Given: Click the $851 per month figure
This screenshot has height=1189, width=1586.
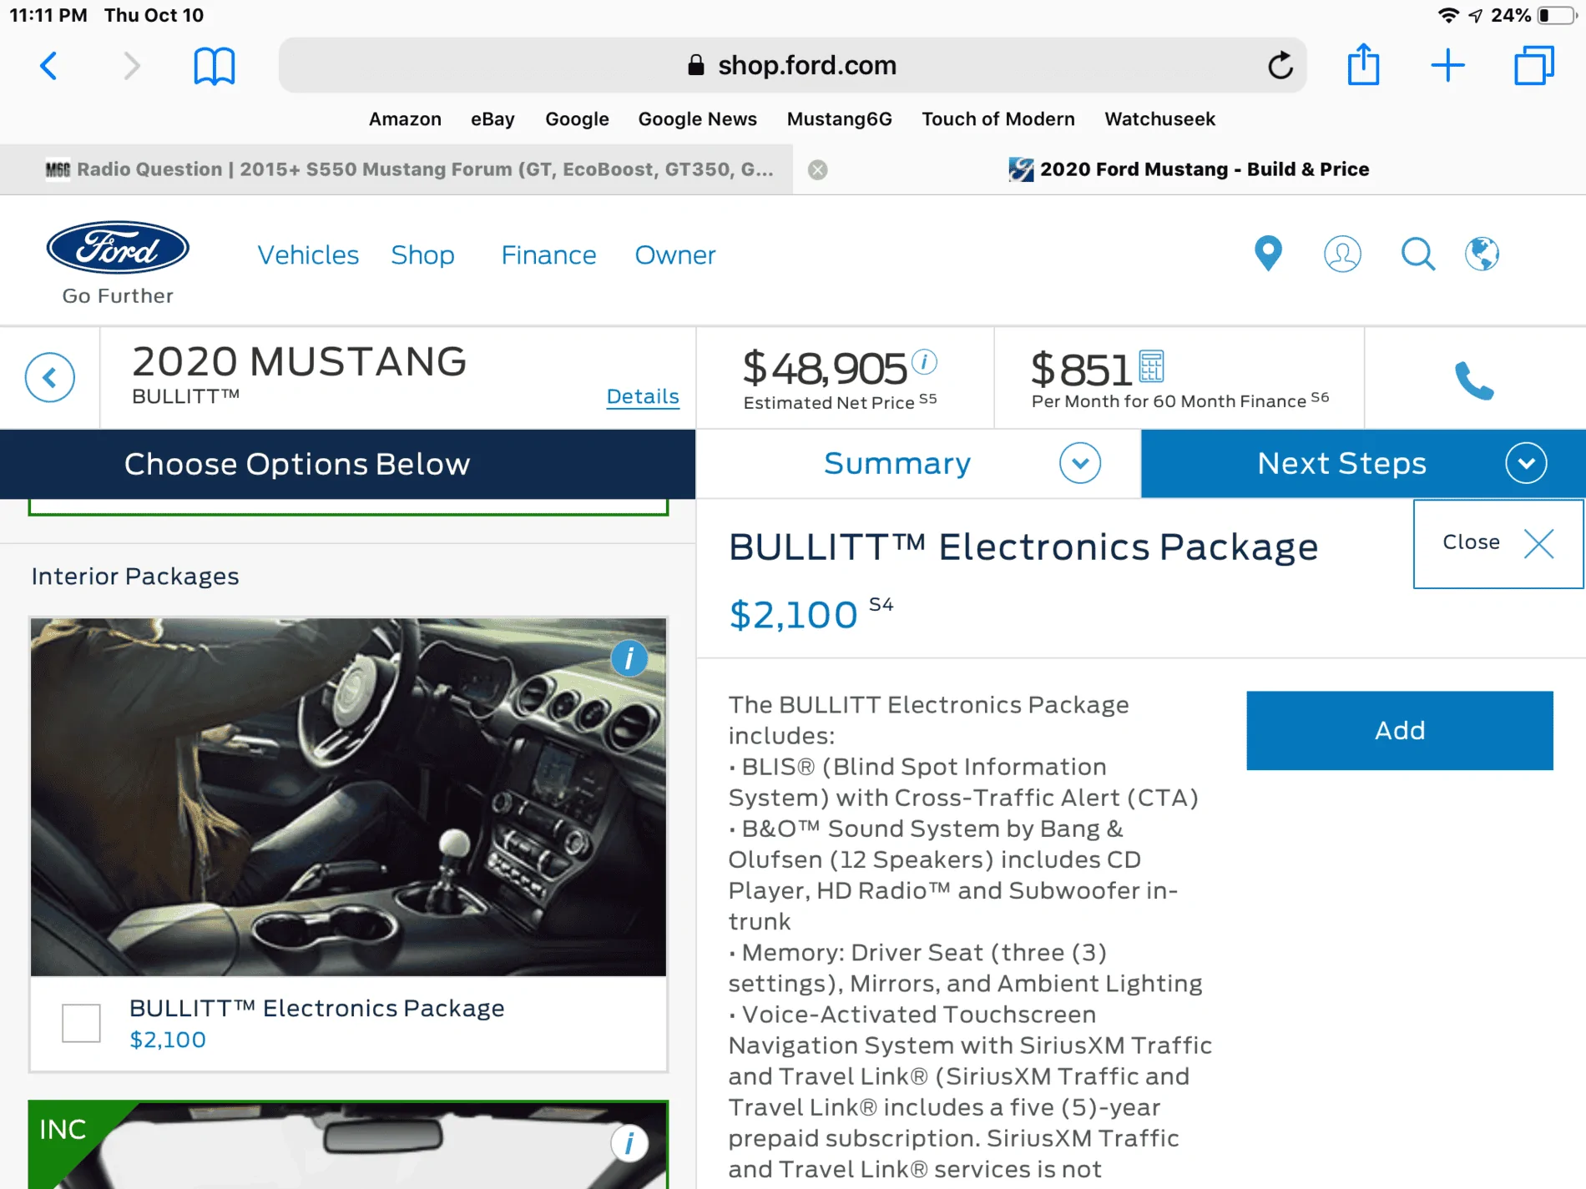Looking at the screenshot, I should click(1081, 368).
